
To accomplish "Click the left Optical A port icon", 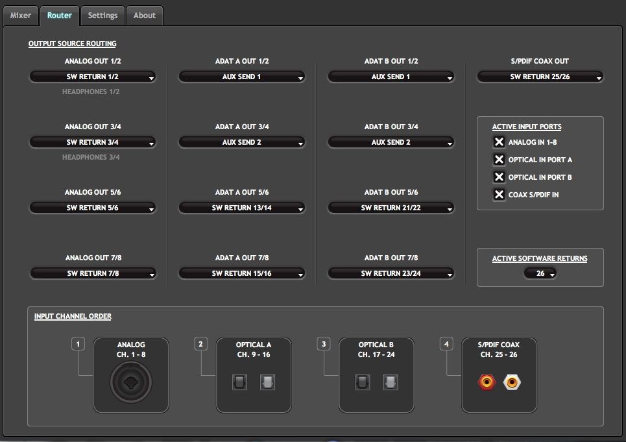I will tap(239, 382).
